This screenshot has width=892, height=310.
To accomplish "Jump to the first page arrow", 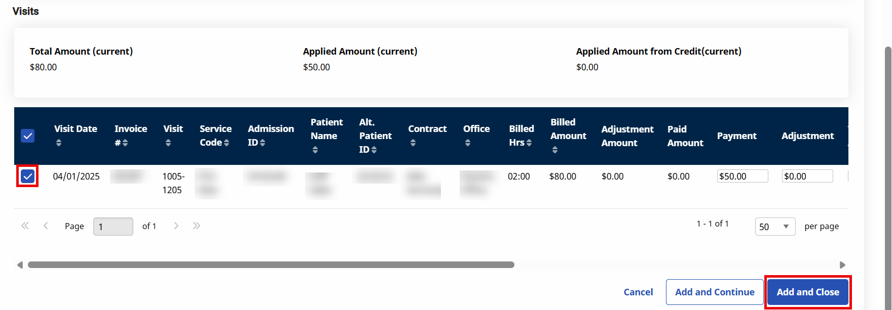I will [25, 226].
